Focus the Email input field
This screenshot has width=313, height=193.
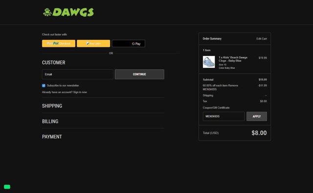77,74
